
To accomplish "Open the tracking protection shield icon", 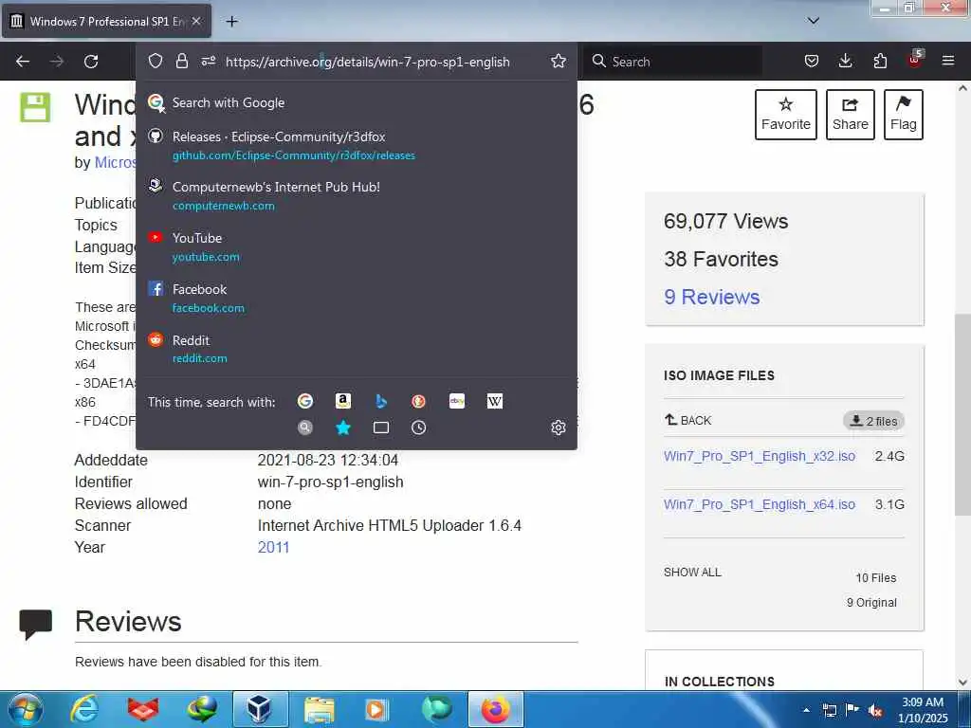I will click(x=156, y=61).
